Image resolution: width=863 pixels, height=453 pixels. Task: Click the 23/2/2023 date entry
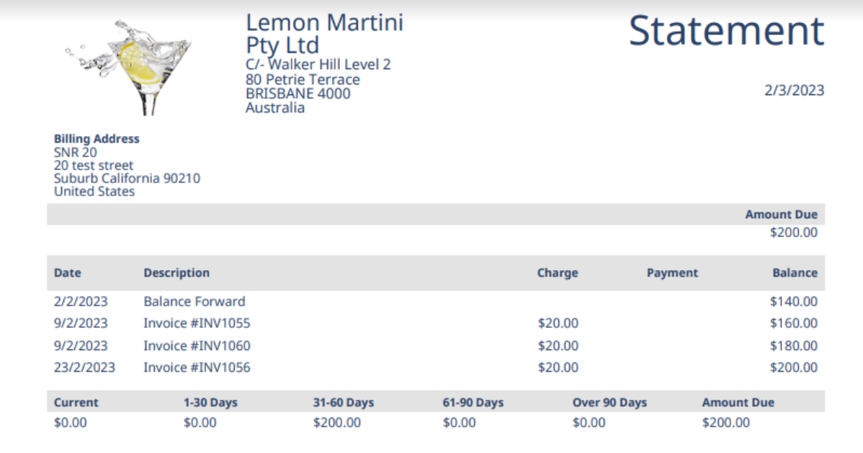(x=84, y=367)
